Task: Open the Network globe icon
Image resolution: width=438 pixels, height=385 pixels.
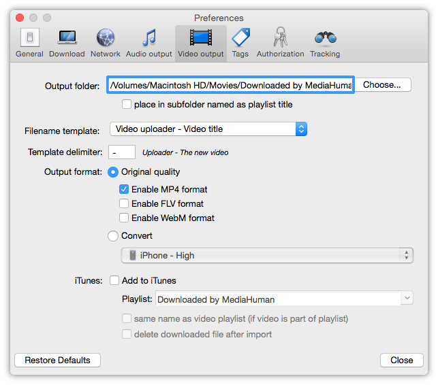Action: pyautogui.click(x=106, y=37)
